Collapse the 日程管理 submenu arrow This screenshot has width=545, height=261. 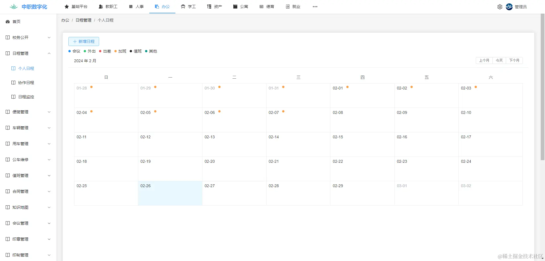pos(49,53)
